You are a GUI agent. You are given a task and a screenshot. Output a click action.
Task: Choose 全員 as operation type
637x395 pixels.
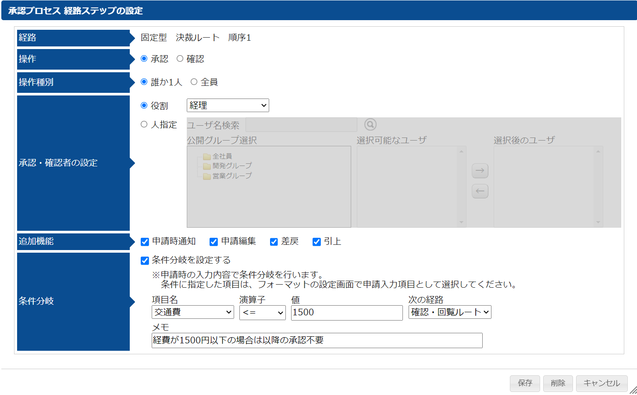click(194, 82)
